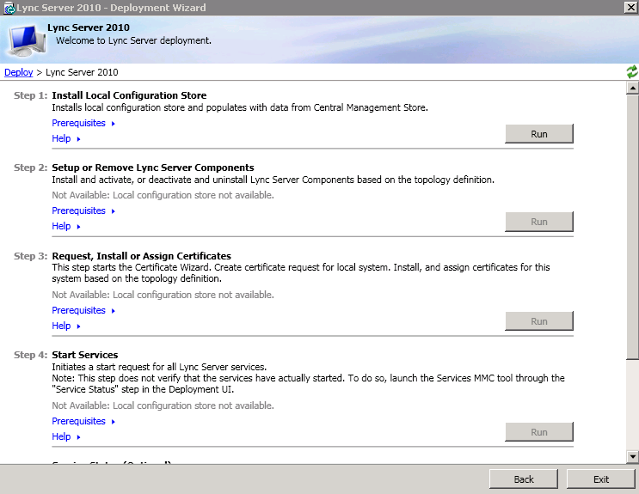Click the 'Install Local Configuration Store' heading
This screenshot has width=639, height=494.
(129, 95)
